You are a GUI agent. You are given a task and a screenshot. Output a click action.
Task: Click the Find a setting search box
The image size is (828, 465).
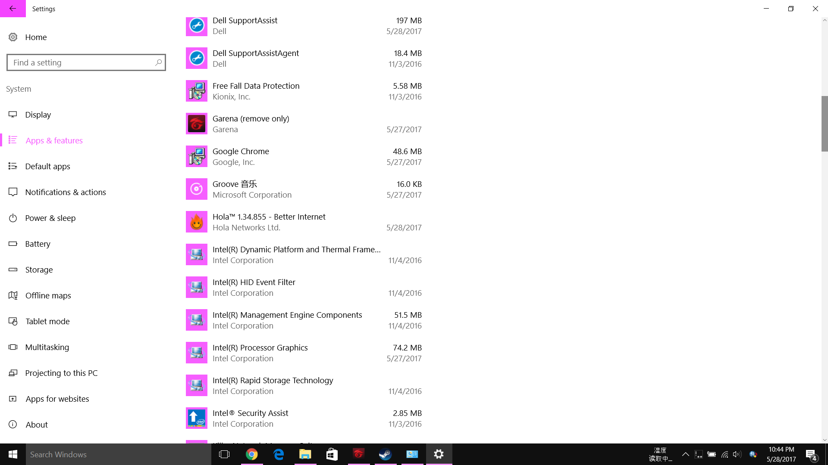(x=86, y=62)
